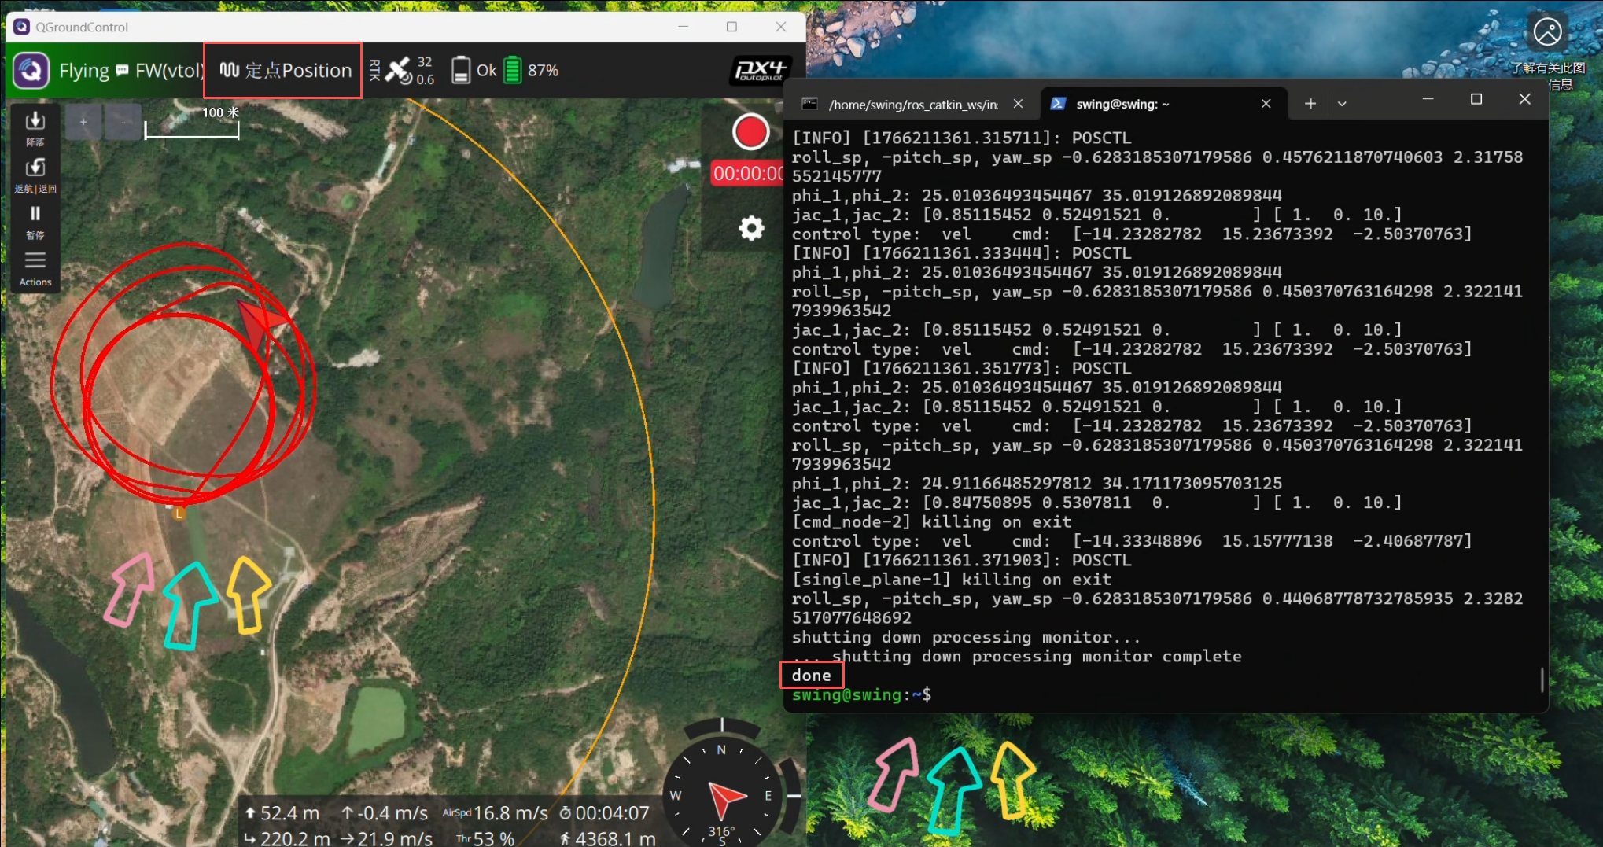Click the battery status icon beside Ok

coord(461,70)
